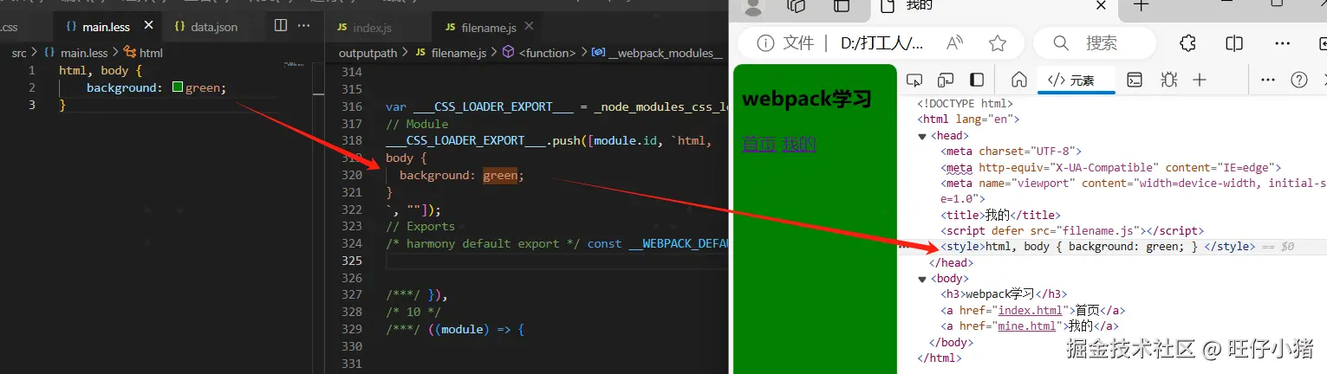Select the inspect element tool in DevTools

tap(914, 80)
